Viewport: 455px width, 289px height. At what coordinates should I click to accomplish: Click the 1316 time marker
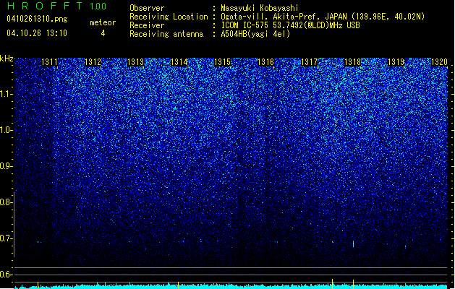(x=265, y=62)
